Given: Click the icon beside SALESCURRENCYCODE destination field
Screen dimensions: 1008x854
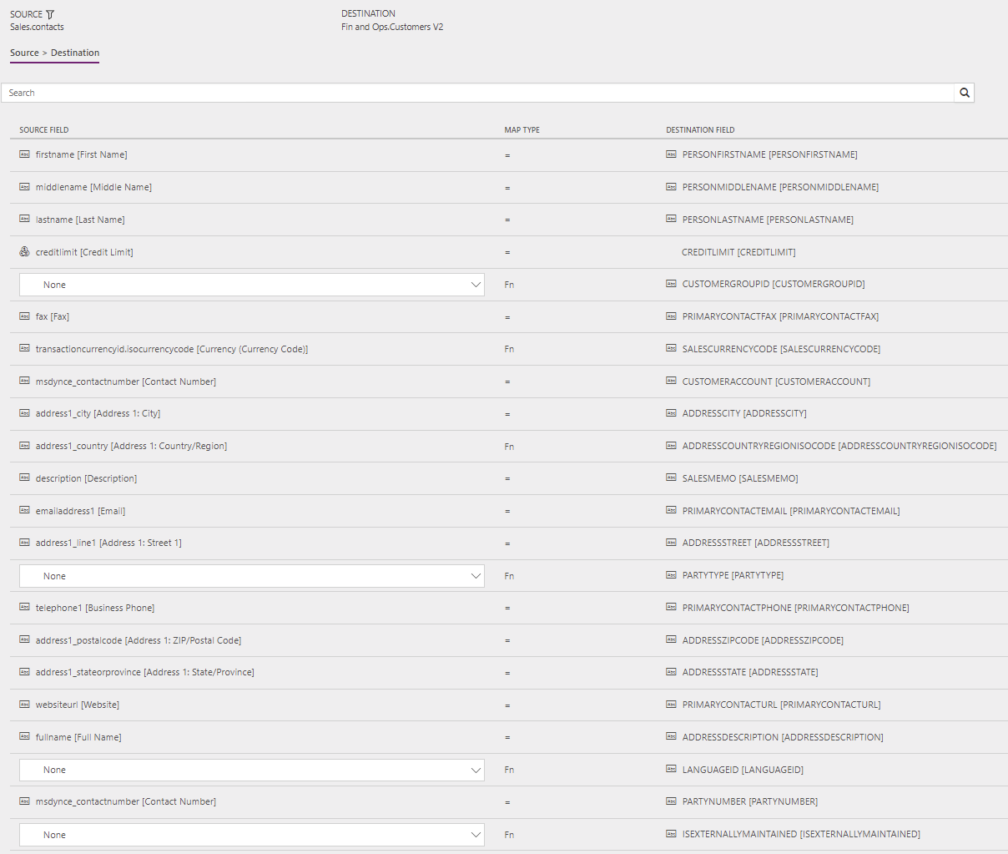Looking at the screenshot, I should (x=672, y=349).
